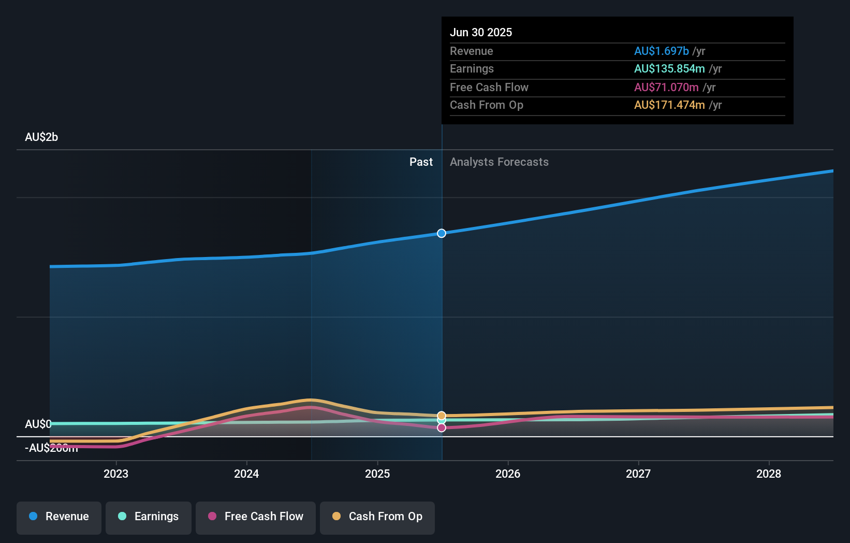Image resolution: width=850 pixels, height=543 pixels.
Task: Collapse the Free Cash Flow legend button
Action: (255, 518)
